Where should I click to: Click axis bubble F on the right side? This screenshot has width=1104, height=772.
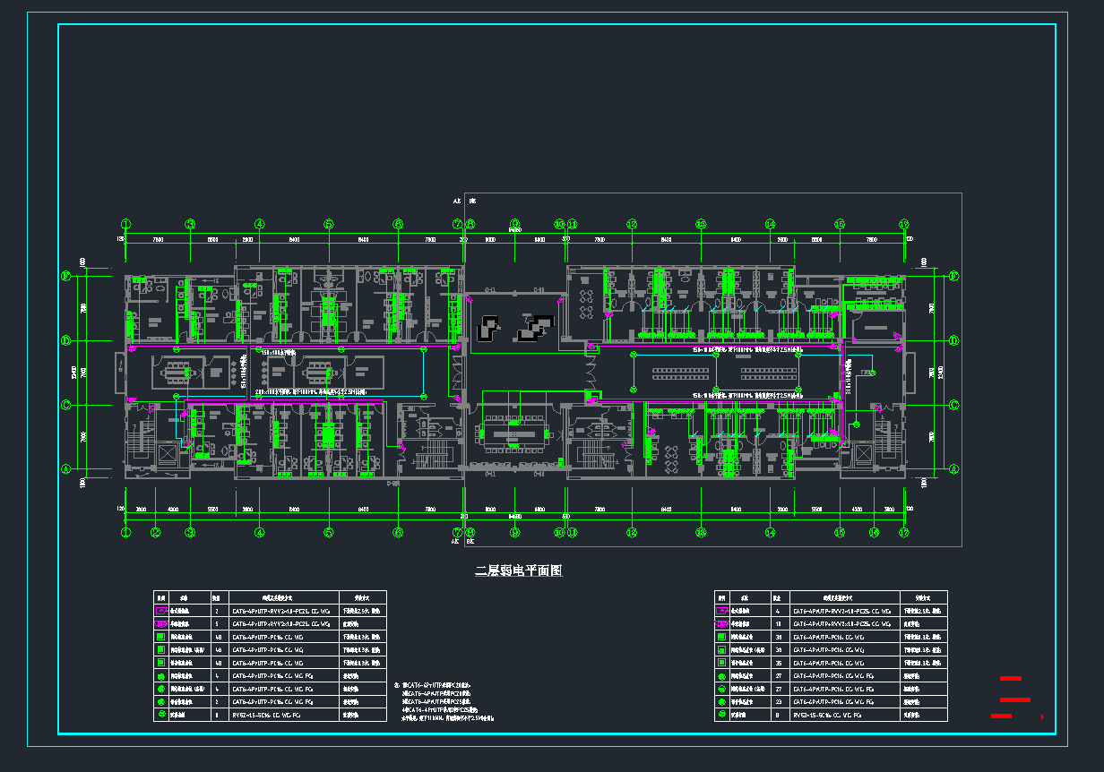click(953, 277)
